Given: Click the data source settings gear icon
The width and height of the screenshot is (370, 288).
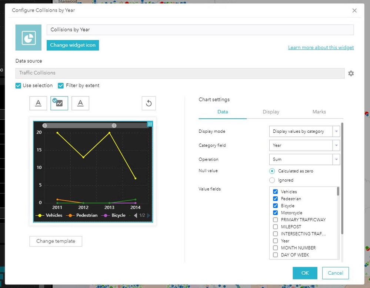Looking at the screenshot, I should pos(351,73).
